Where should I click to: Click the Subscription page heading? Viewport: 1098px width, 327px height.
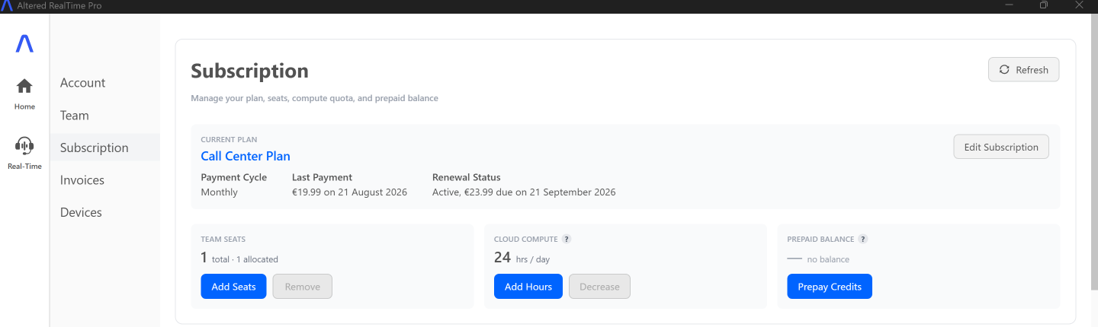(x=249, y=71)
